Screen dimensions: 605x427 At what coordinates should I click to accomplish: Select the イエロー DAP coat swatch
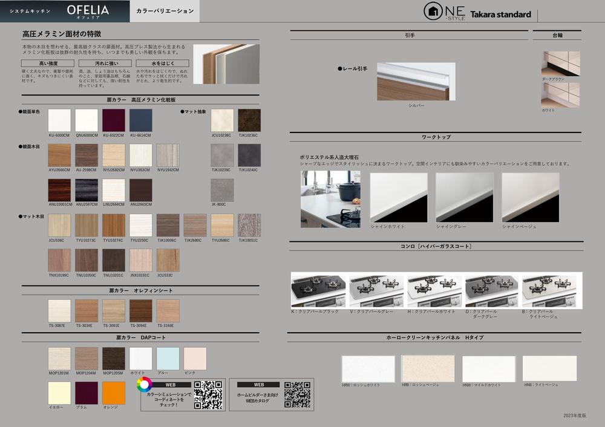click(x=59, y=393)
